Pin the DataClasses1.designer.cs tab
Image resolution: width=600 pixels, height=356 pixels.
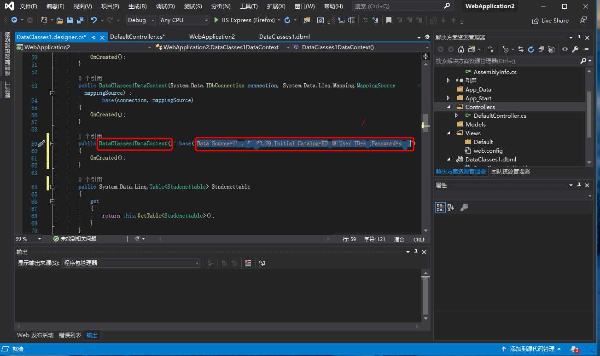pos(94,37)
